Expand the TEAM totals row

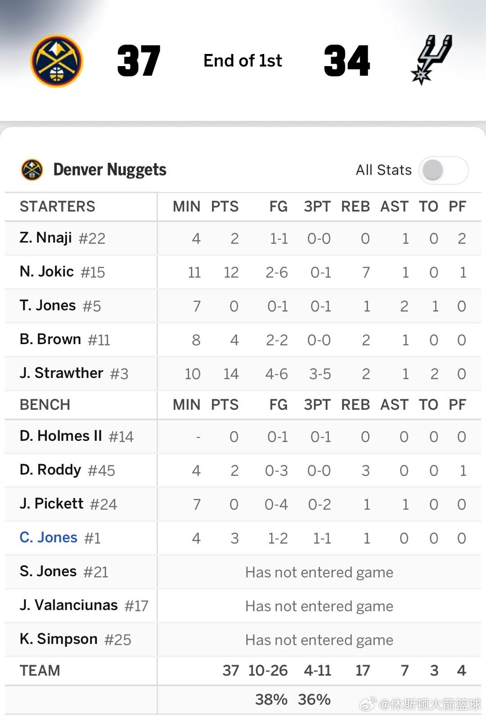(x=40, y=671)
